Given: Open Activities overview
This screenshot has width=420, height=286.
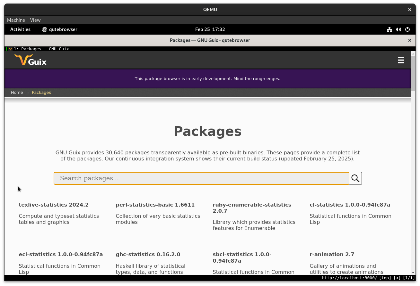Looking at the screenshot, I should tap(20, 29).
